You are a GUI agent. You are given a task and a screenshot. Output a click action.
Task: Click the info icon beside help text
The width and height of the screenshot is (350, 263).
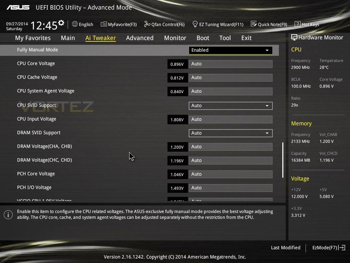point(8,215)
